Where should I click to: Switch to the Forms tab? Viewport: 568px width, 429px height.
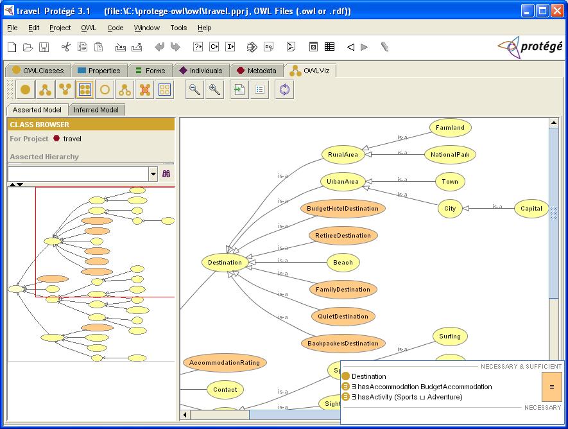pos(150,71)
